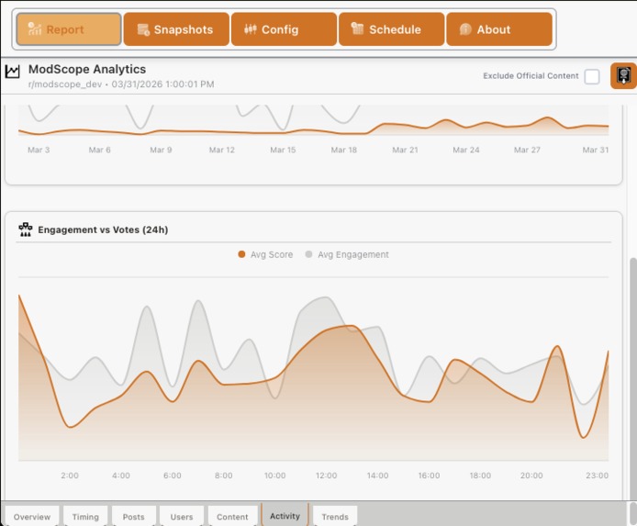The width and height of the screenshot is (637, 526).
Task: Click the 14:00 axis label
Action: point(377,476)
